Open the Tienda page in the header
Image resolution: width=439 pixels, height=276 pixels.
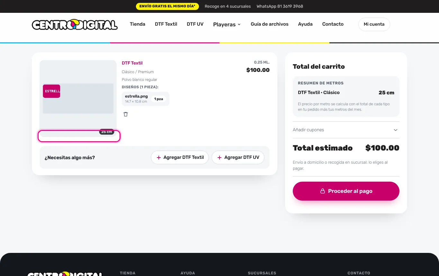[x=138, y=24]
